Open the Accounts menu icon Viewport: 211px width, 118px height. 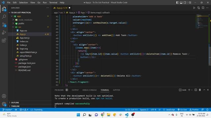point(4,96)
